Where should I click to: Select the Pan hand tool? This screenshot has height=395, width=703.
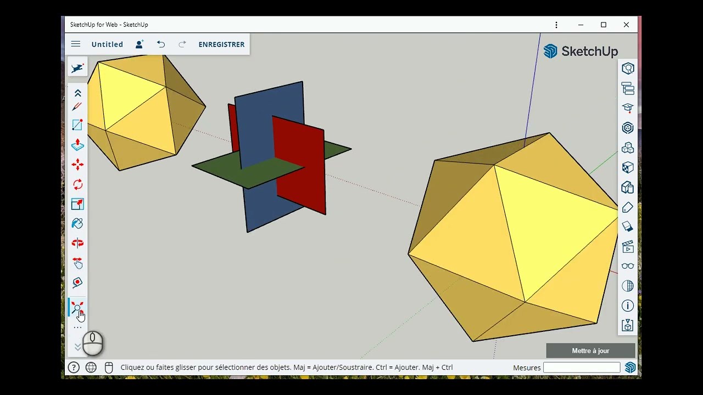(x=77, y=263)
